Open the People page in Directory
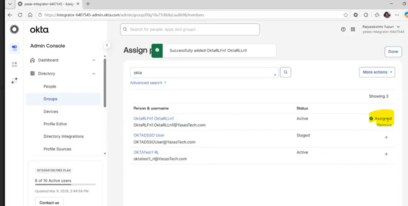 click(50, 87)
